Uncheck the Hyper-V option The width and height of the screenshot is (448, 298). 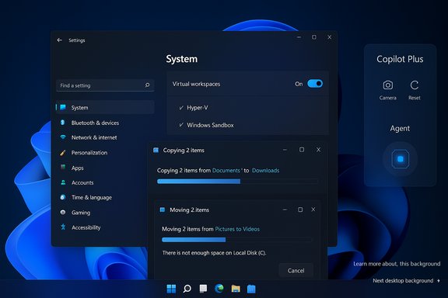coord(181,108)
